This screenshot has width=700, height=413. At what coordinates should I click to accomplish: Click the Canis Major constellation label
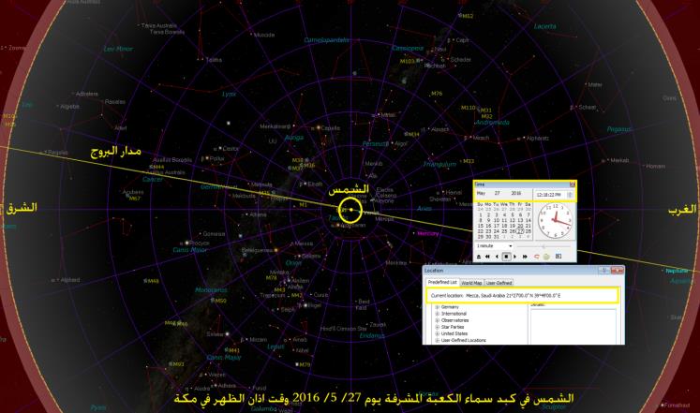tap(224, 357)
